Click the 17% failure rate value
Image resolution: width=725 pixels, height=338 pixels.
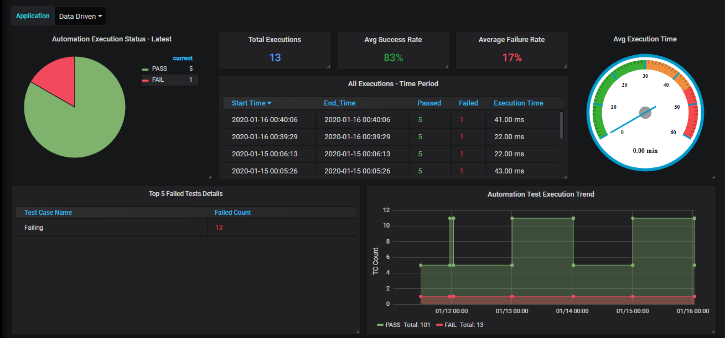[512, 57]
